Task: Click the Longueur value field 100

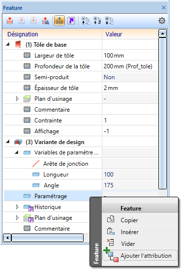Action: [130, 174]
